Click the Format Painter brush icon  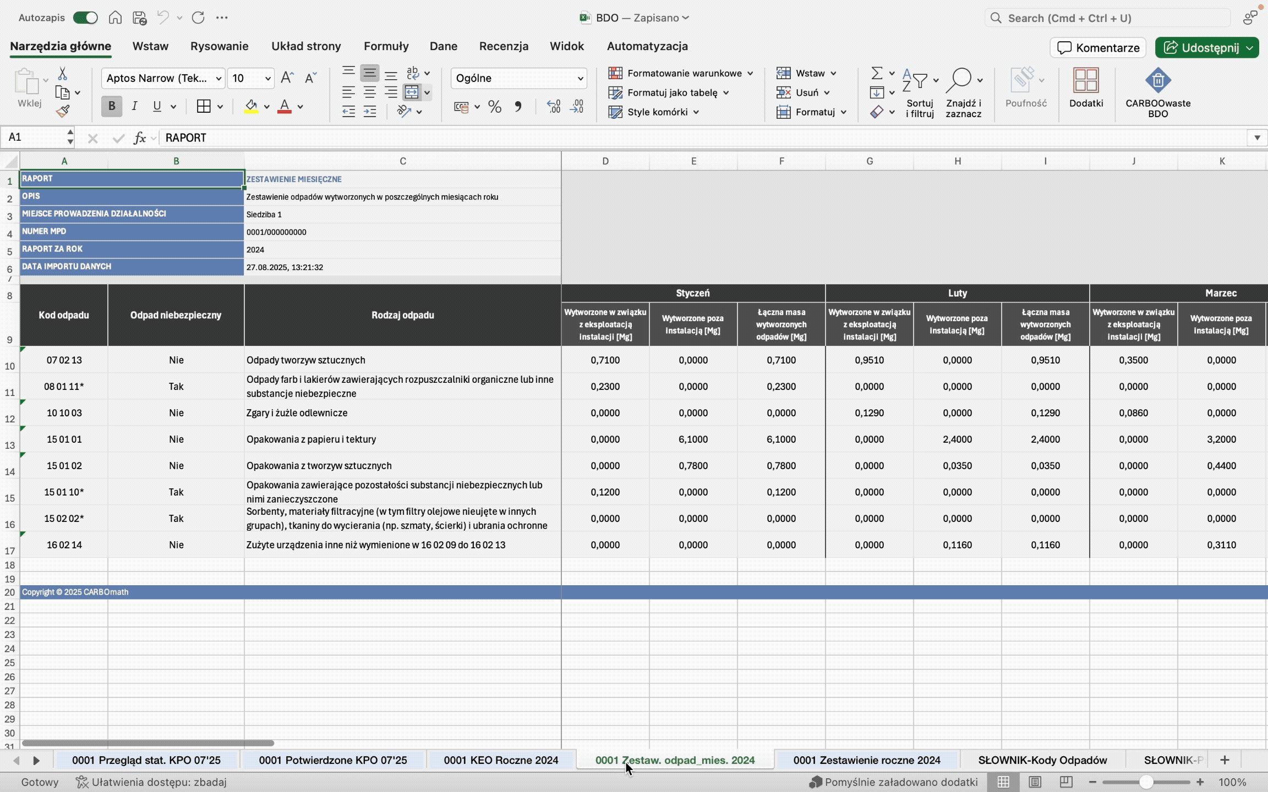63,112
